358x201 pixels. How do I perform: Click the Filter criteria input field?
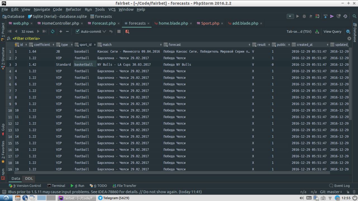(x=26, y=38)
